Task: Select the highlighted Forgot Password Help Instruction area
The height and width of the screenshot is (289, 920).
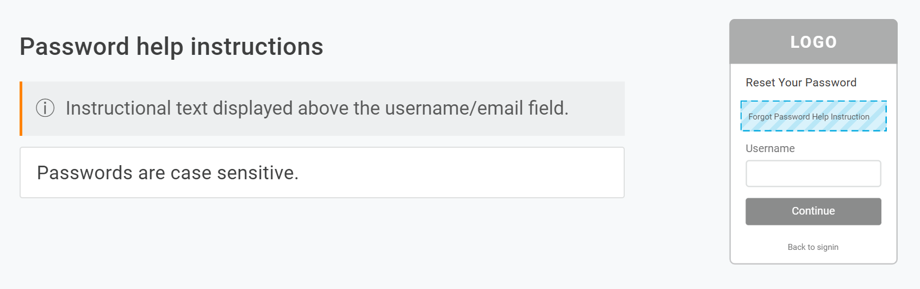Action: pyautogui.click(x=813, y=116)
